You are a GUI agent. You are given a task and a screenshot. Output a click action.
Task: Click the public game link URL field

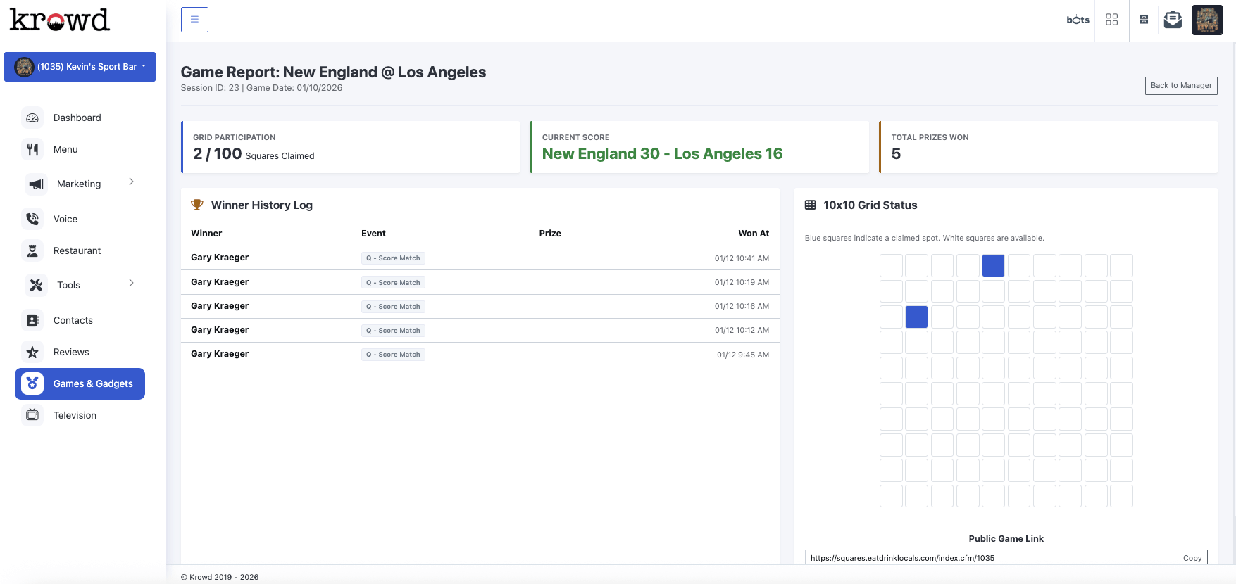(990, 558)
